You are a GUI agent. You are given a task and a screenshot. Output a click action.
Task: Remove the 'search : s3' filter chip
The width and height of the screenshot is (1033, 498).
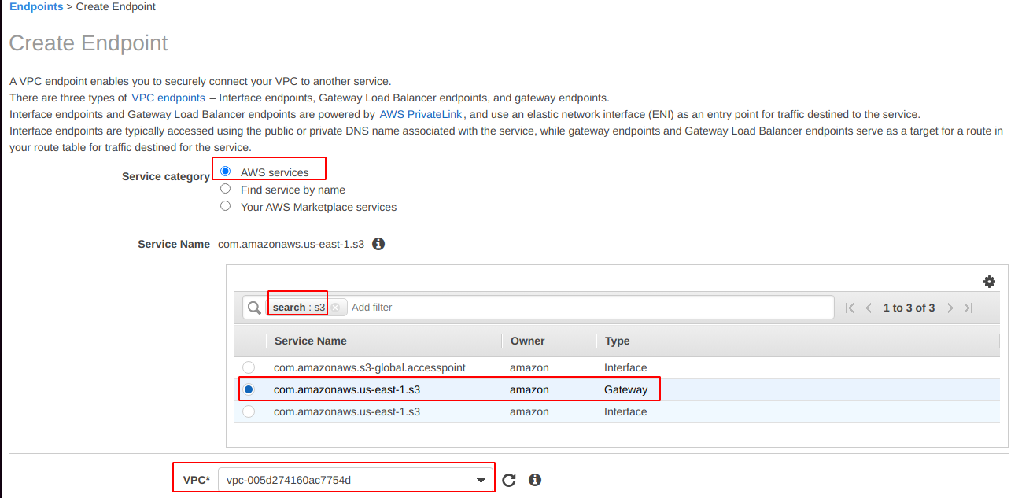[x=335, y=308]
